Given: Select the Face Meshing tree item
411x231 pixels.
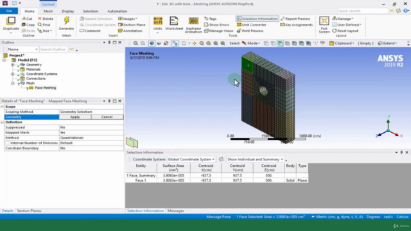Looking at the screenshot, I should click(x=46, y=88).
